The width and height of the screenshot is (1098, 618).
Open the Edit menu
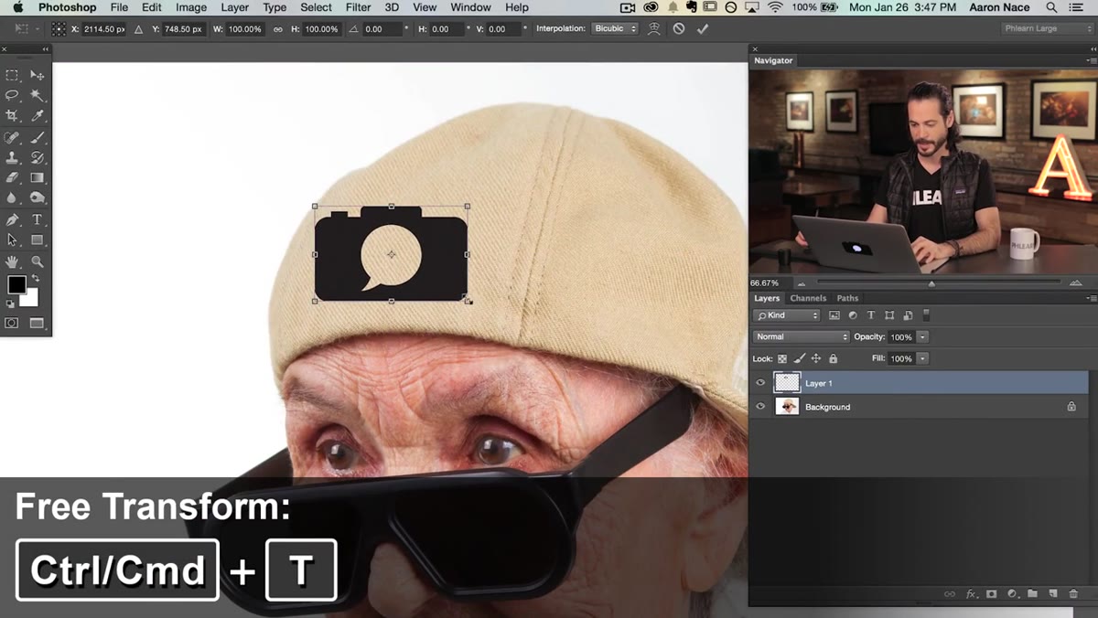coord(152,7)
